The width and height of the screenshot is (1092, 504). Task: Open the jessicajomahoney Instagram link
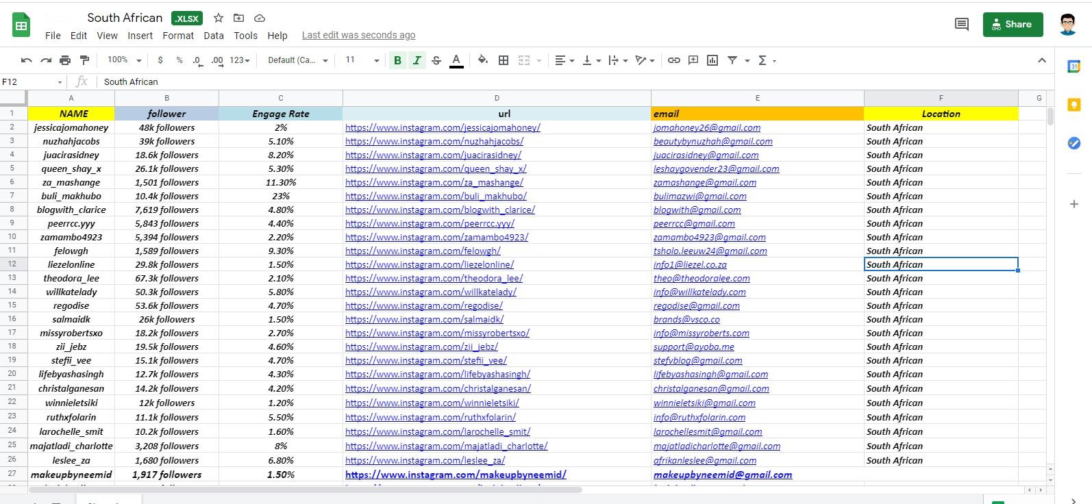click(443, 127)
